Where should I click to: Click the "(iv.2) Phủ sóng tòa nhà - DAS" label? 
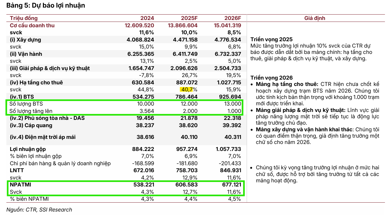[x=47, y=118]
